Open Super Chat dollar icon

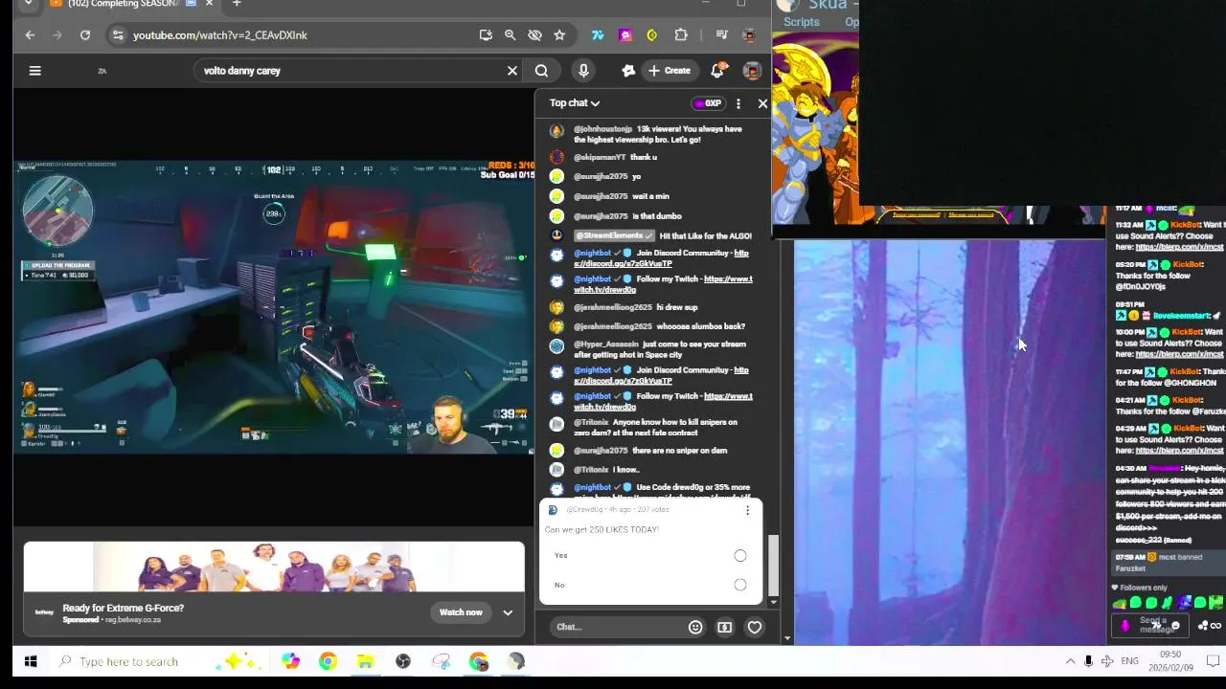tap(724, 628)
